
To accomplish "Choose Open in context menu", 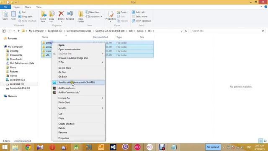I will (62, 45).
